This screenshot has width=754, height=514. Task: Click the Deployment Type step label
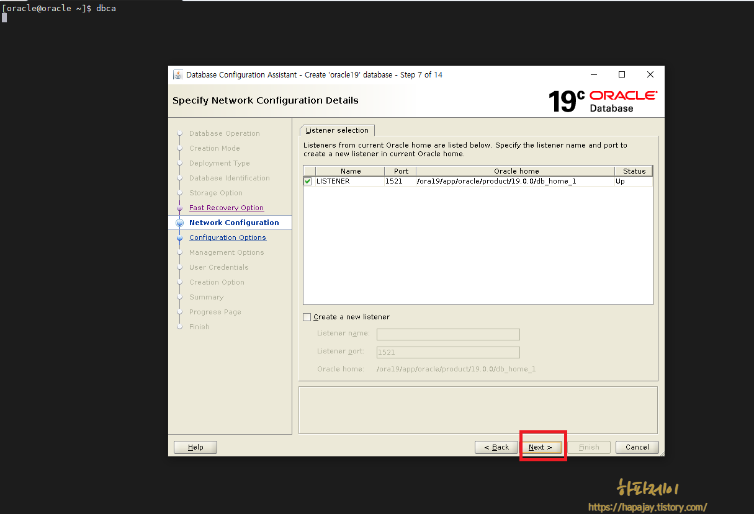point(220,163)
